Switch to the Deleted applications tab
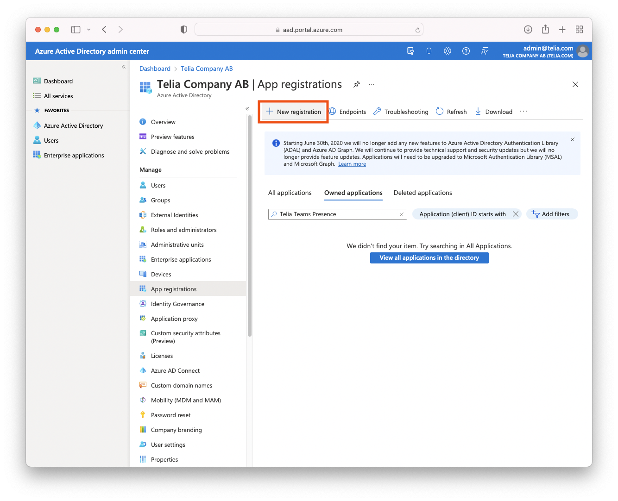 423,193
